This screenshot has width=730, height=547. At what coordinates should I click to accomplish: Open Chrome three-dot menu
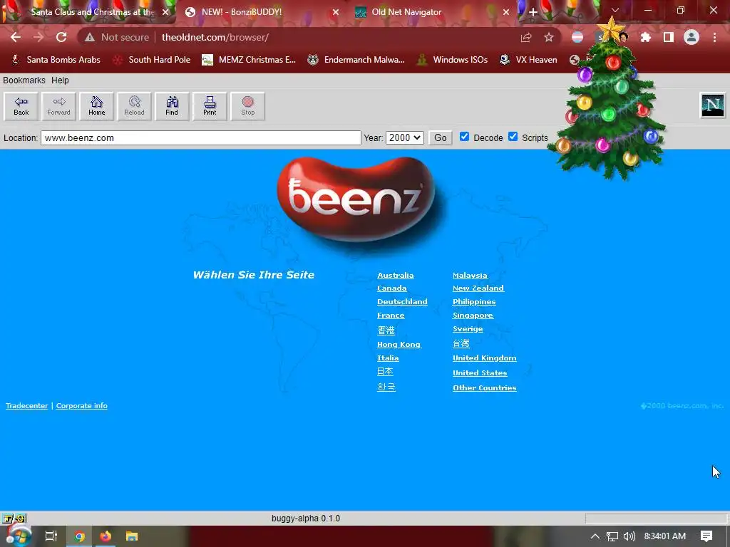[x=714, y=37]
